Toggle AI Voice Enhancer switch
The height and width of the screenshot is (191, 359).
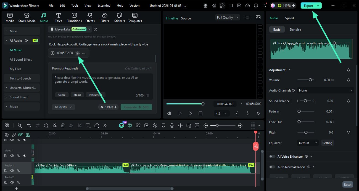[272, 157]
